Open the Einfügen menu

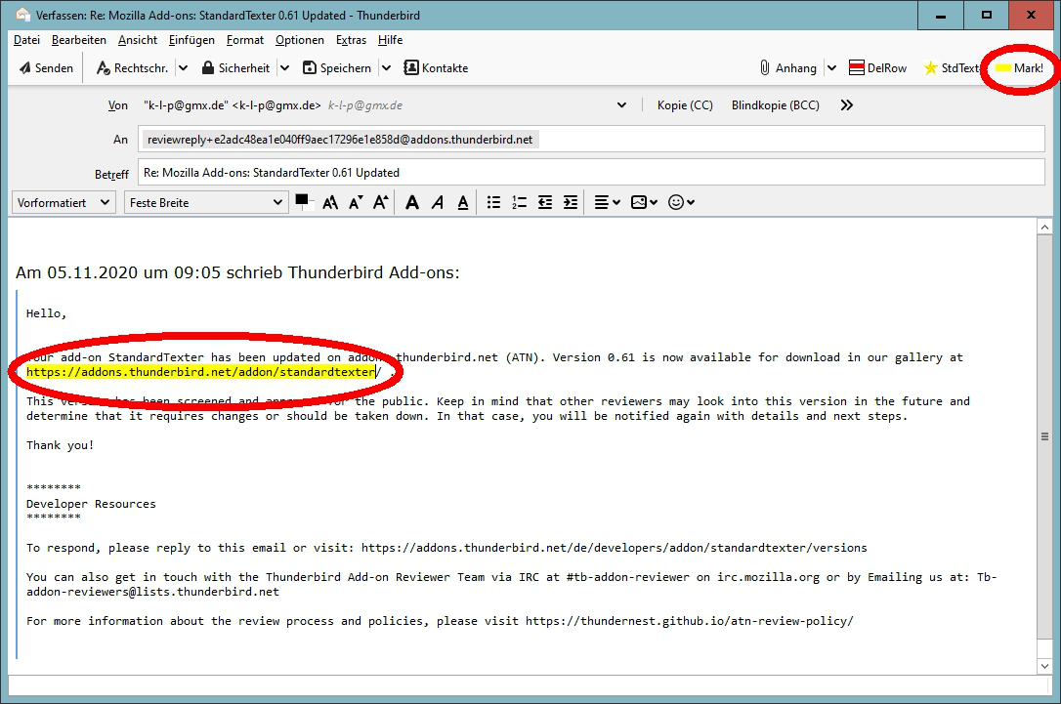(191, 40)
